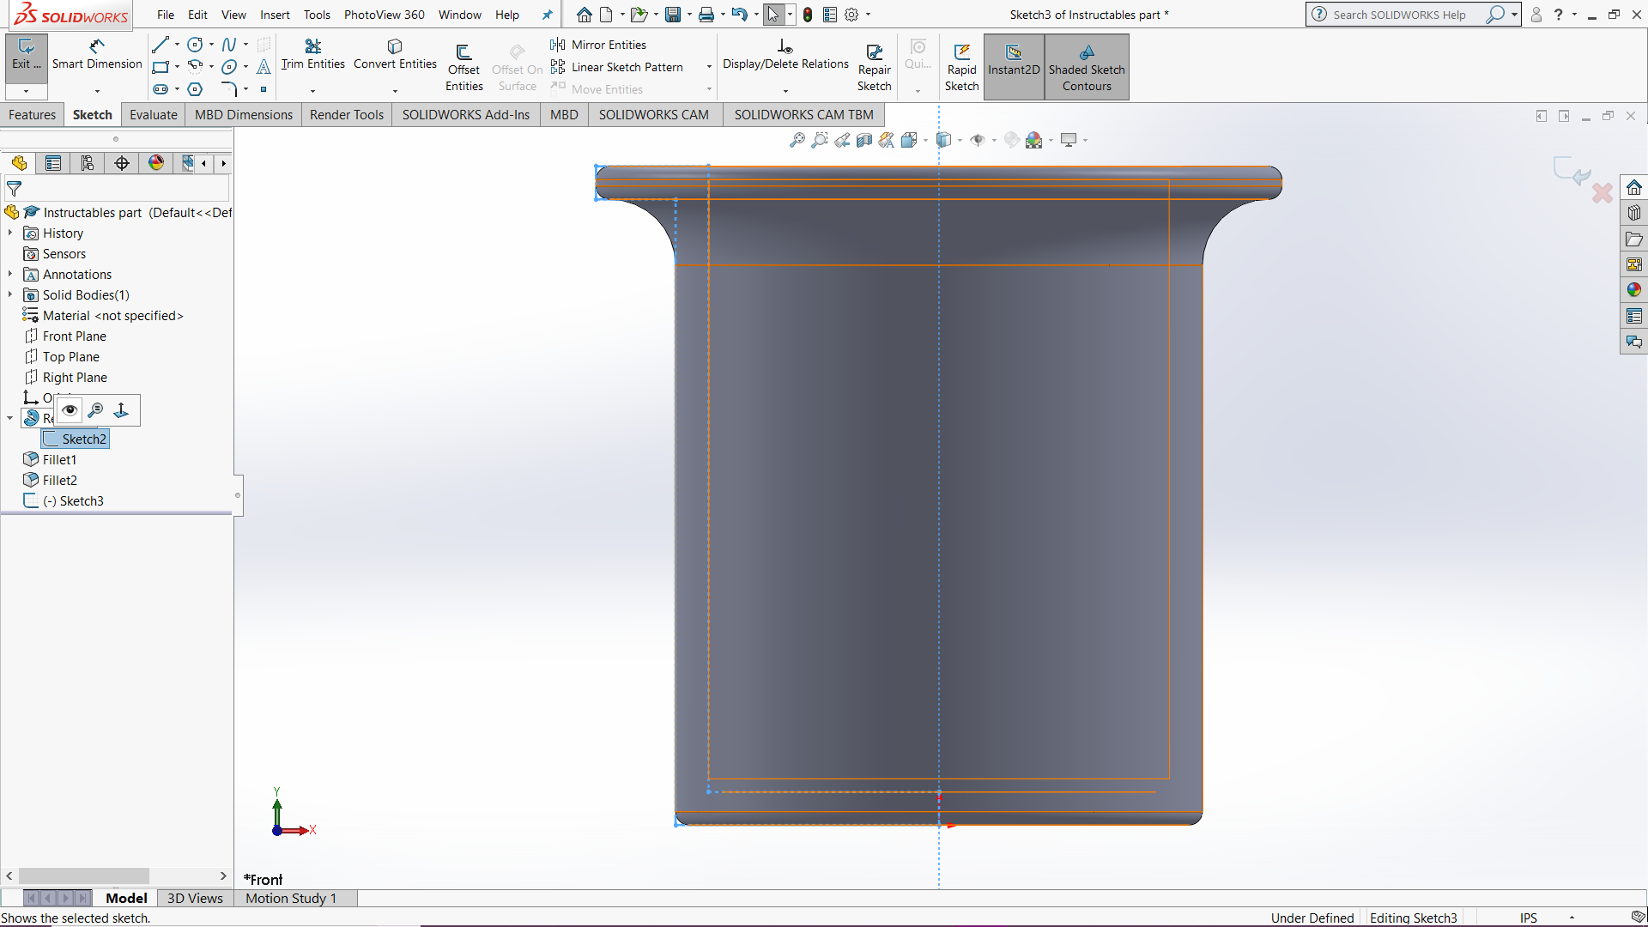Open the Edit Appearance color sphere
Screen dimensions: 1648x927
[1035, 140]
